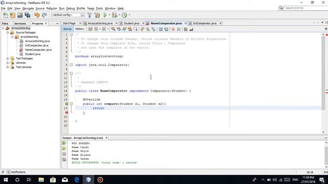The image size is (328, 184).
Task: Switch to History view button
Action: point(79,29)
